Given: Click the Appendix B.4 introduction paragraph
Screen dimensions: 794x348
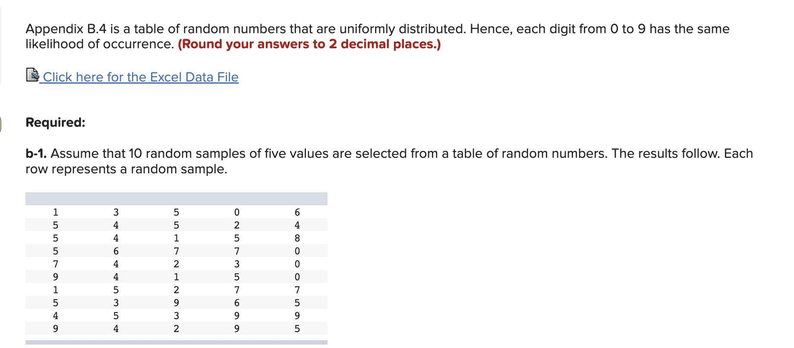Looking at the screenshot, I should 378,28.
